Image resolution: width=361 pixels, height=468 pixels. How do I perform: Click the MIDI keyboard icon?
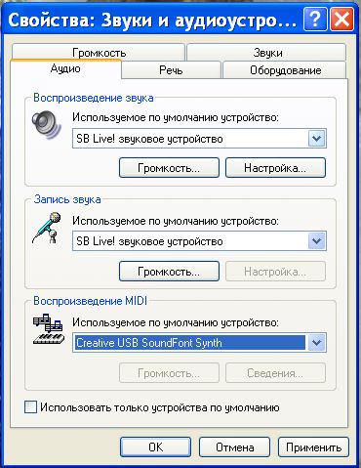[x=49, y=329]
